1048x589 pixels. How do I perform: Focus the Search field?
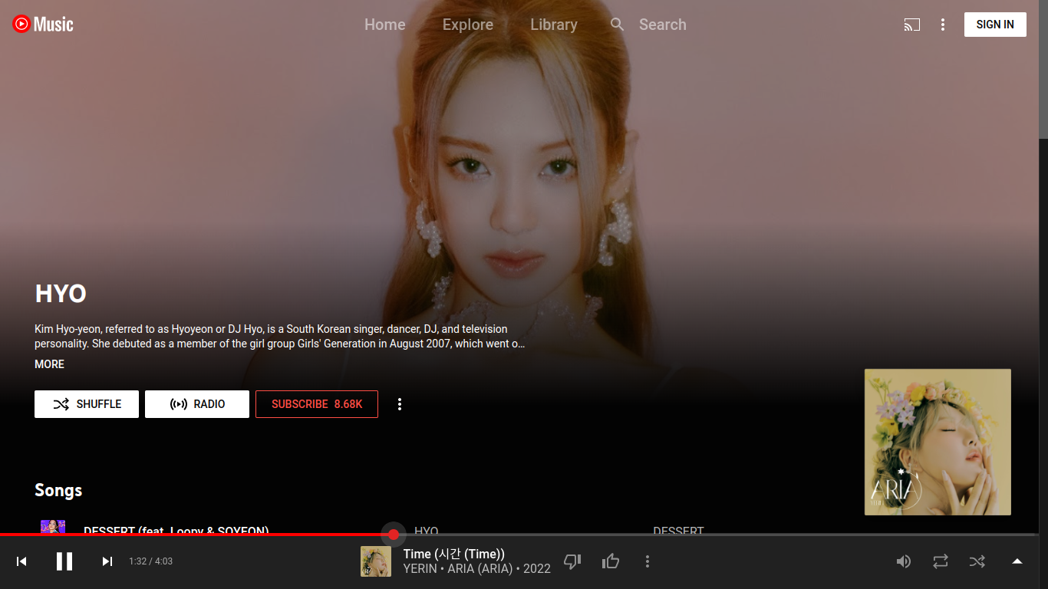click(x=662, y=25)
